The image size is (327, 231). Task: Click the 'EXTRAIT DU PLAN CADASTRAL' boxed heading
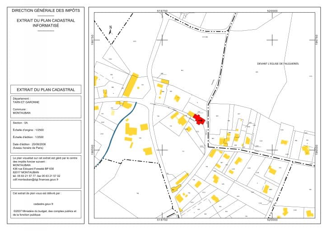pyautogui.click(x=45, y=89)
